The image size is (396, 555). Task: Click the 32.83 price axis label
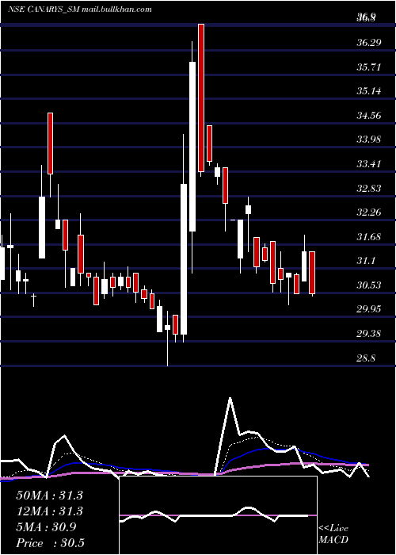(x=369, y=189)
